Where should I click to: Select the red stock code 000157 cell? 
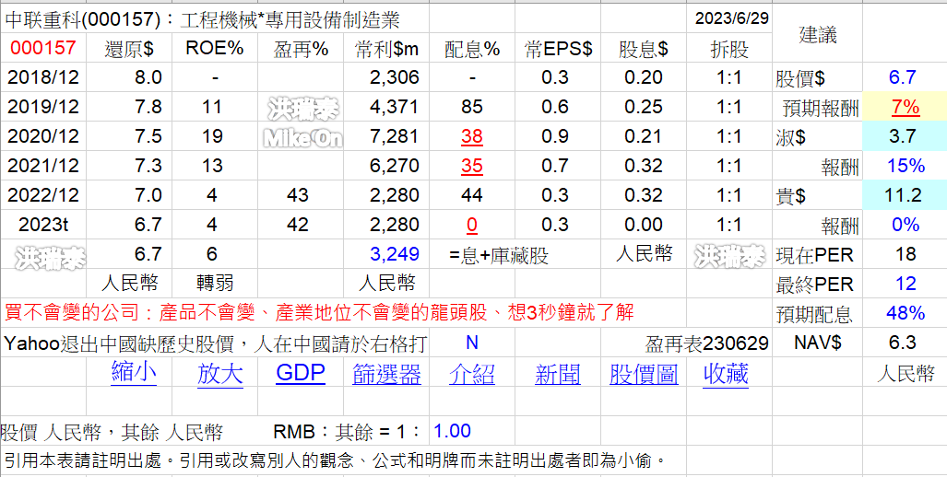click(43, 48)
